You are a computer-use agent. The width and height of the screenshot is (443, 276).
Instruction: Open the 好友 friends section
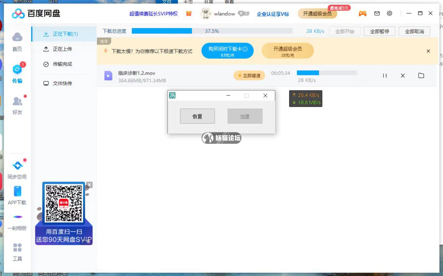(x=17, y=105)
